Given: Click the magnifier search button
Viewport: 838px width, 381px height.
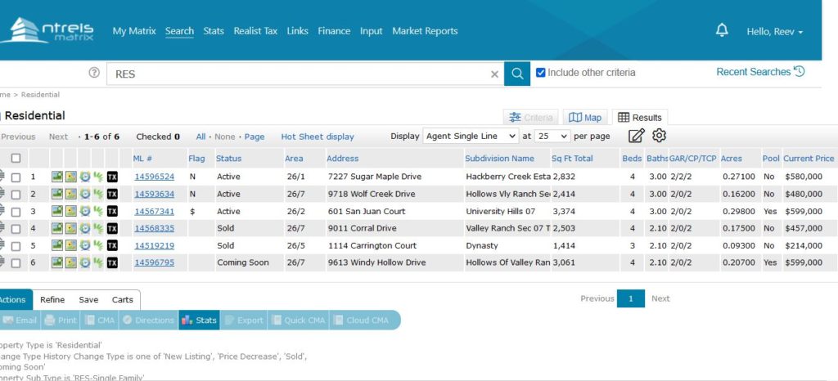Looking at the screenshot, I should (517, 74).
